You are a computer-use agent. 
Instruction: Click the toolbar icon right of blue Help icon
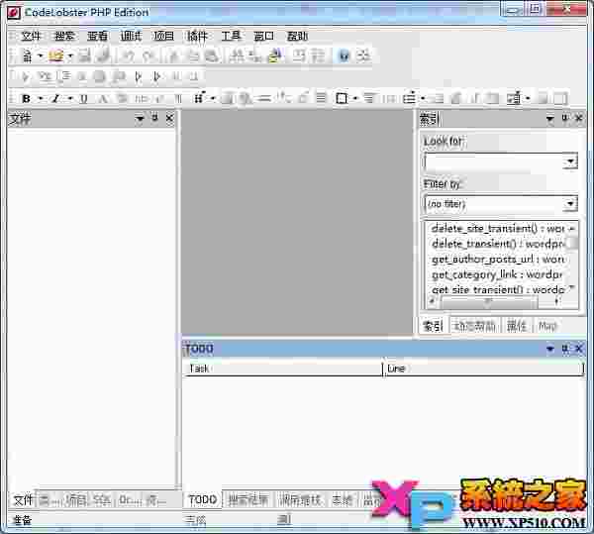pos(363,56)
